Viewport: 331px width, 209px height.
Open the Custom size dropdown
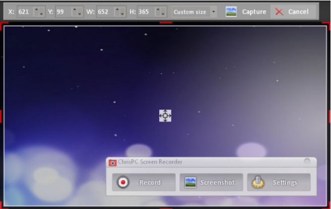[213, 12]
